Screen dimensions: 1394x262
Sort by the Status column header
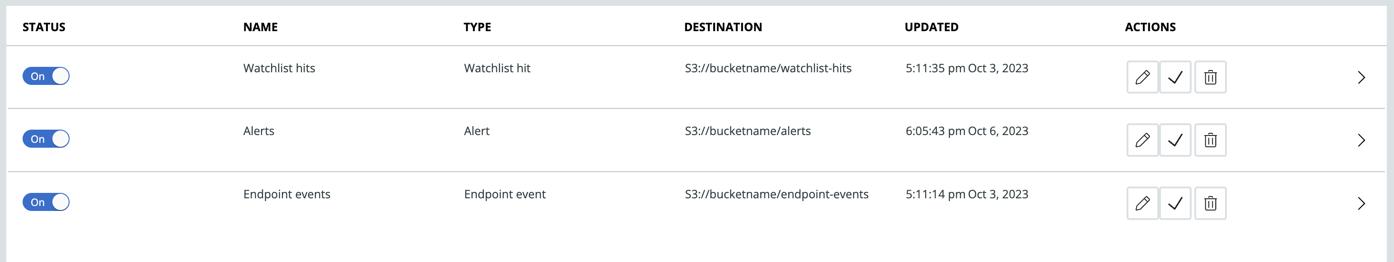click(44, 27)
